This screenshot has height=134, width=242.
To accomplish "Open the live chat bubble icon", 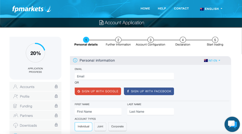I will (x=232, y=124).
